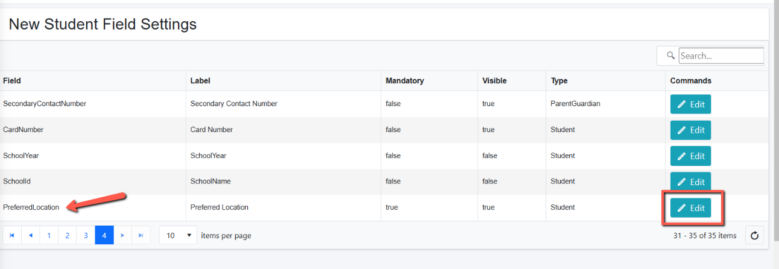The width and height of the screenshot is (779, 269).
Task: Edit the CardNumber field row
Action: pos(691,130)
